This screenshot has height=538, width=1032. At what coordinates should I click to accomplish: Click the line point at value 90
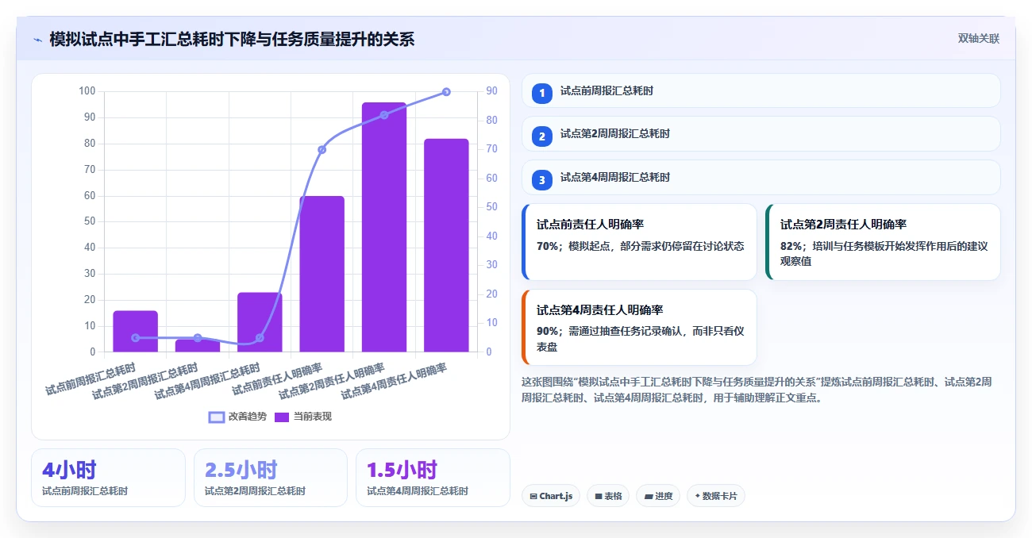[x=446, y=92]
